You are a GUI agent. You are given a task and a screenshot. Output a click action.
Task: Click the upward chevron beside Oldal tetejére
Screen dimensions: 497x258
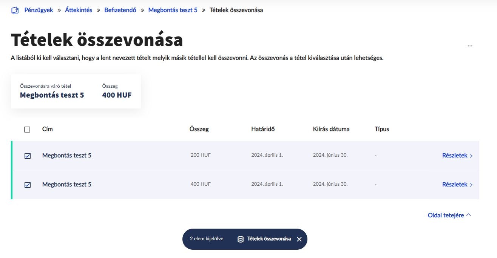click(469, 215)
